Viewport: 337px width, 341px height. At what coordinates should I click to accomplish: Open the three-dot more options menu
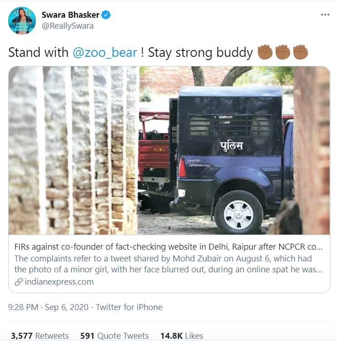click(x=325, y=15)
